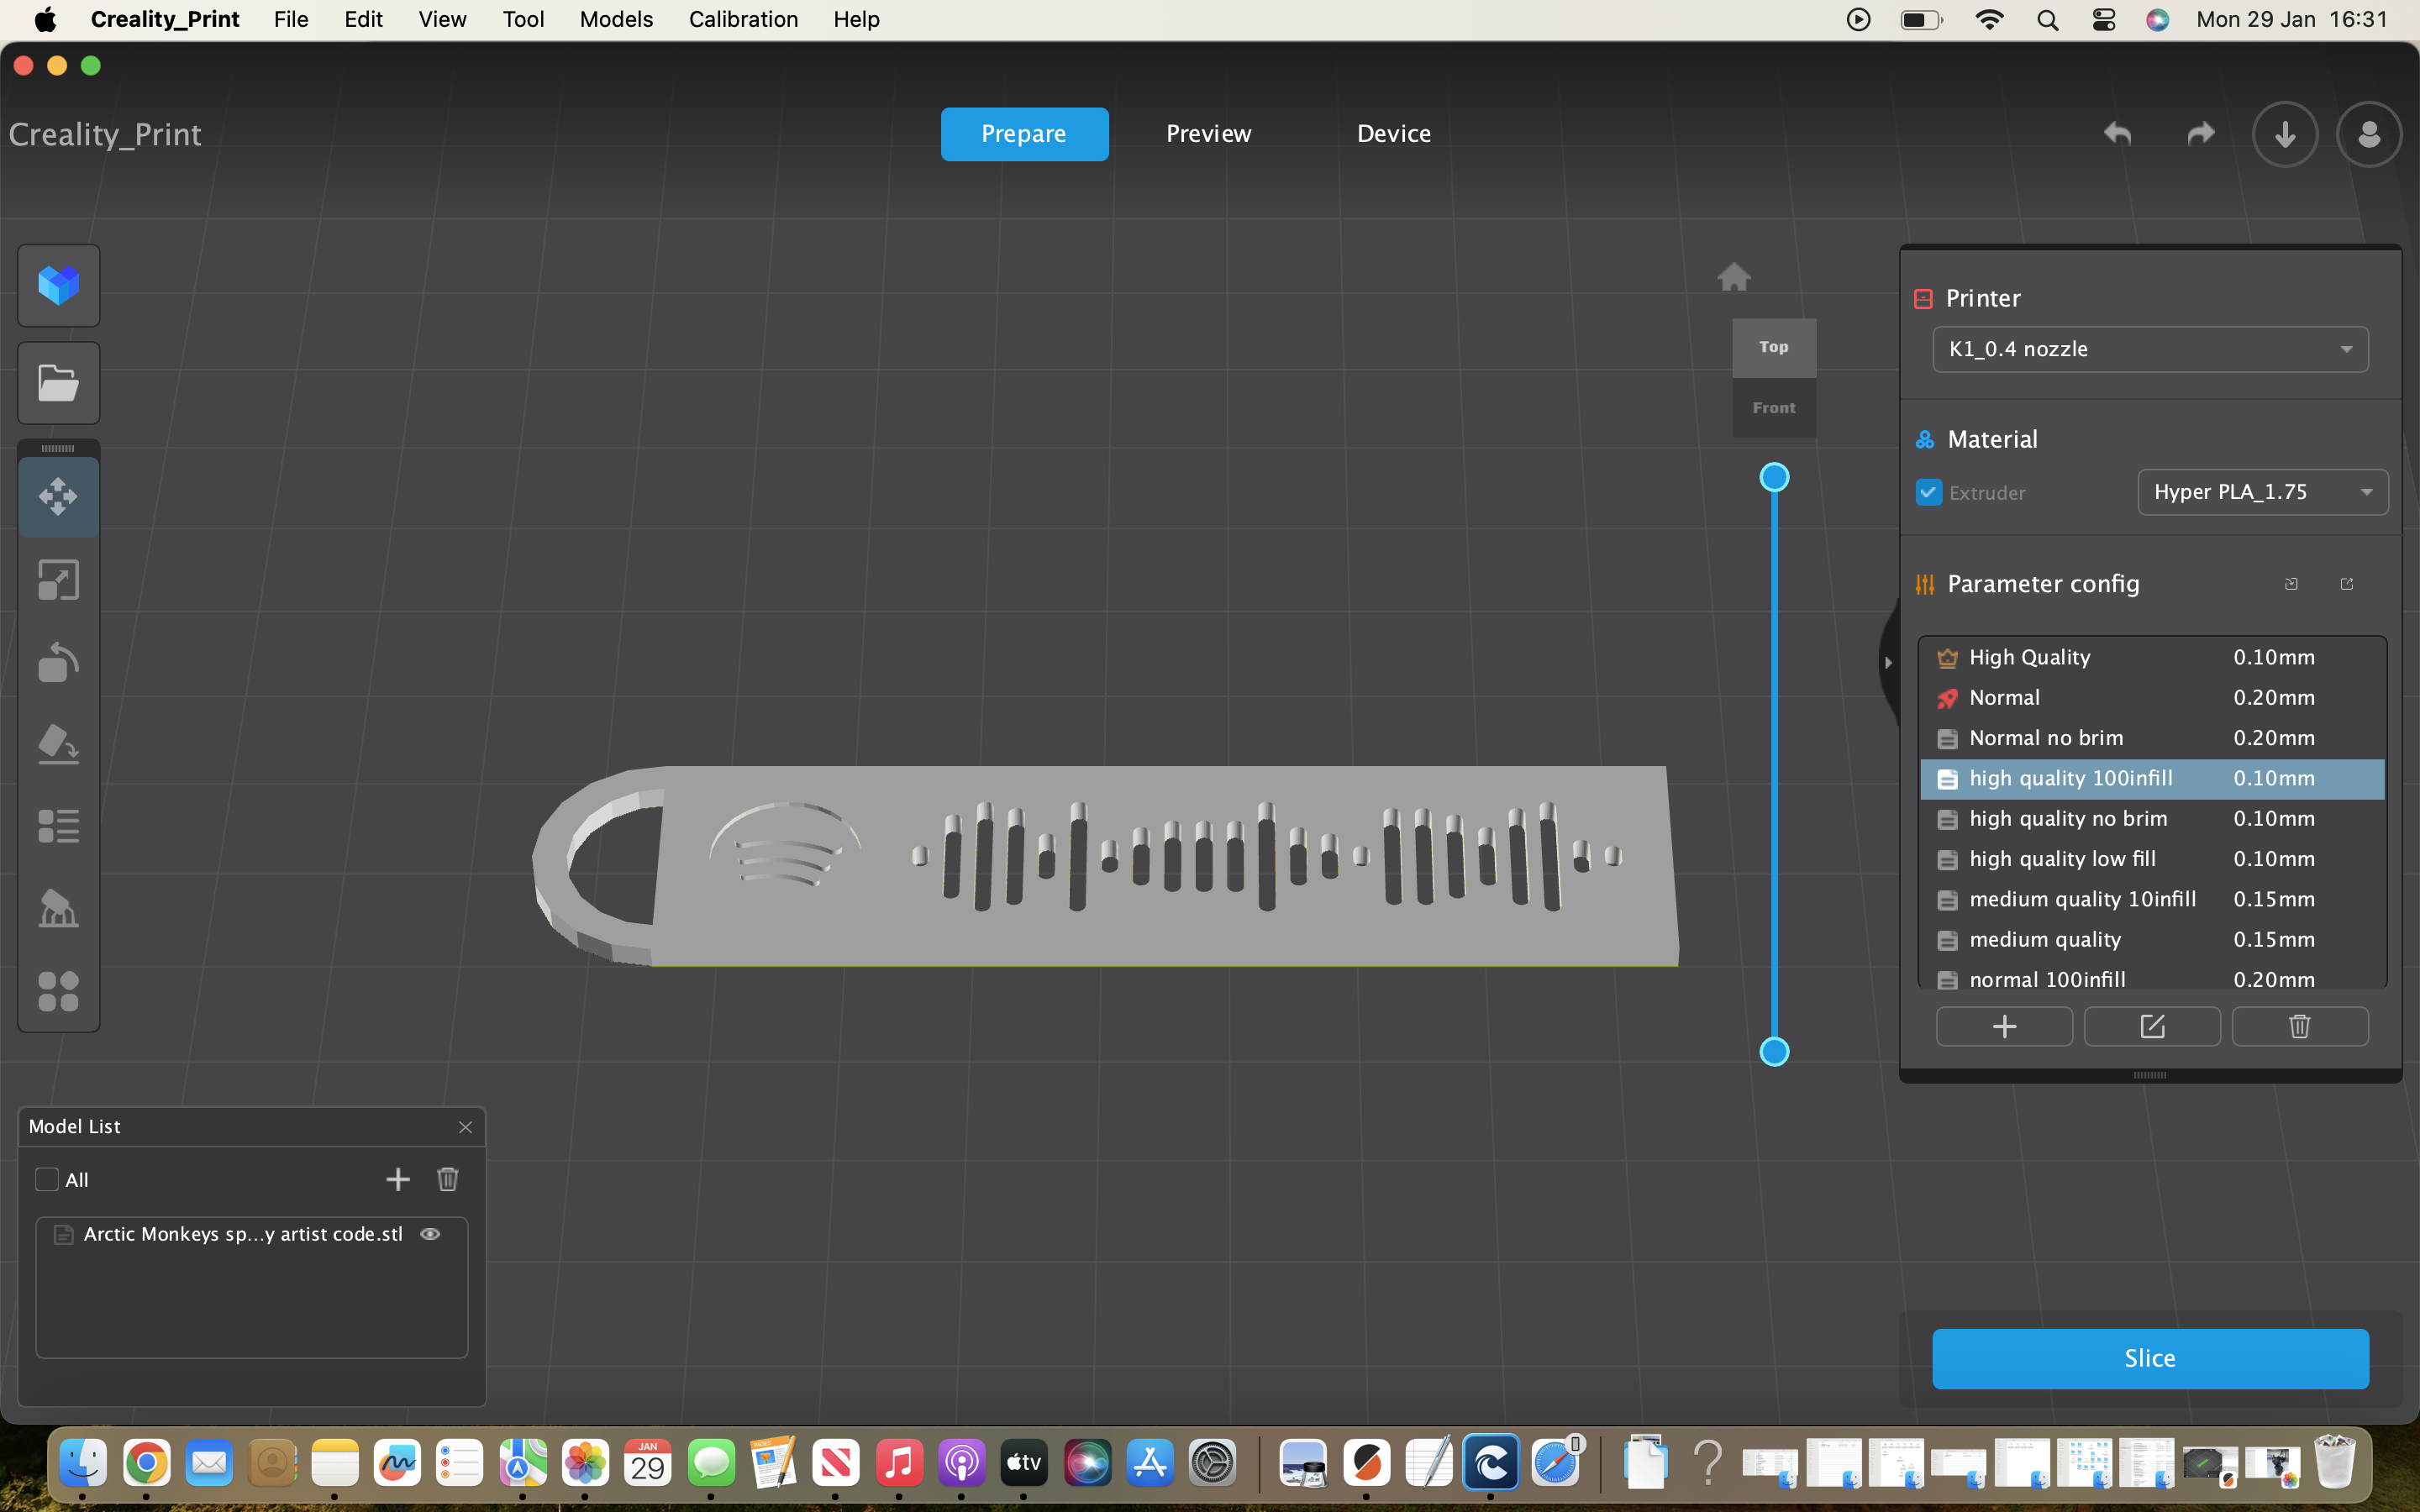The height and width of the screenshot is (1512, 2420).
Task: Add new parameter profile with plus button
Action: [x=2004, y=1027]
